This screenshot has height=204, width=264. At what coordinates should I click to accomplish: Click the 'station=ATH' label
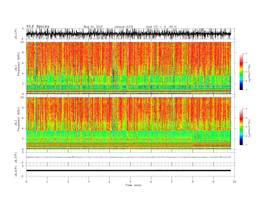(x=124, y=27)
